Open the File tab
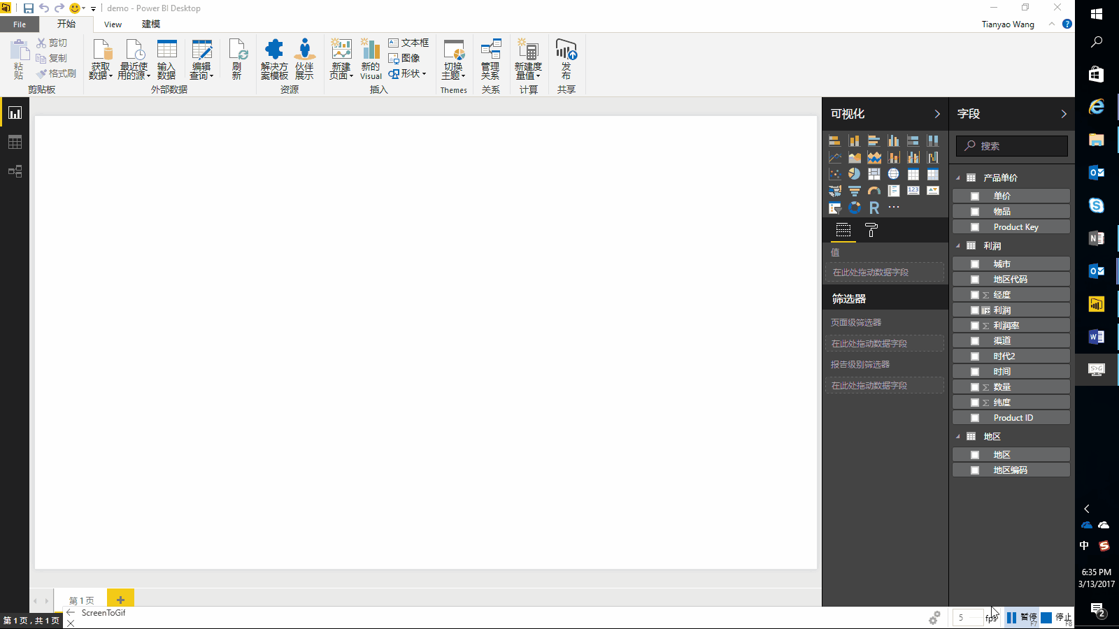This screenshot has height=629, width=1119. click(20, 24)
